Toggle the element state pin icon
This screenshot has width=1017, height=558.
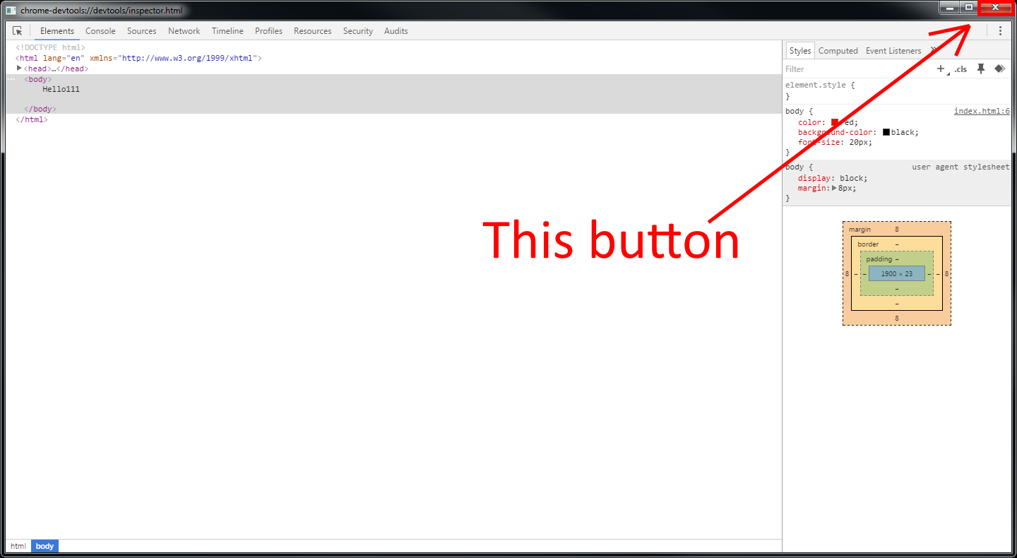980,69
